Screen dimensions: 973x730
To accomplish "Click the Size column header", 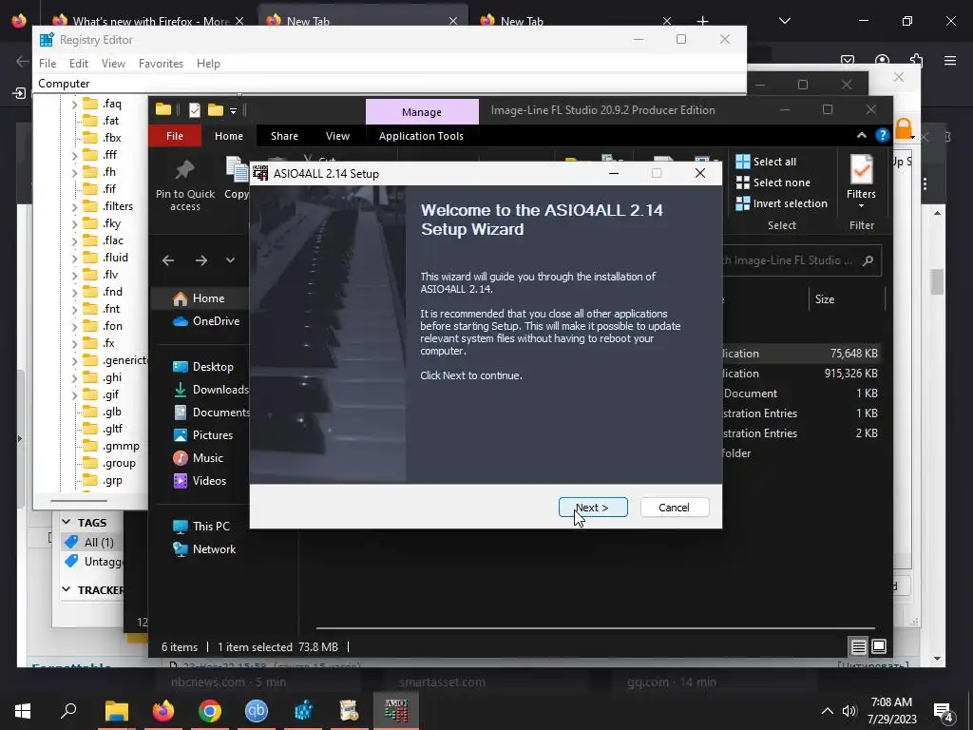I will [847, 299].
